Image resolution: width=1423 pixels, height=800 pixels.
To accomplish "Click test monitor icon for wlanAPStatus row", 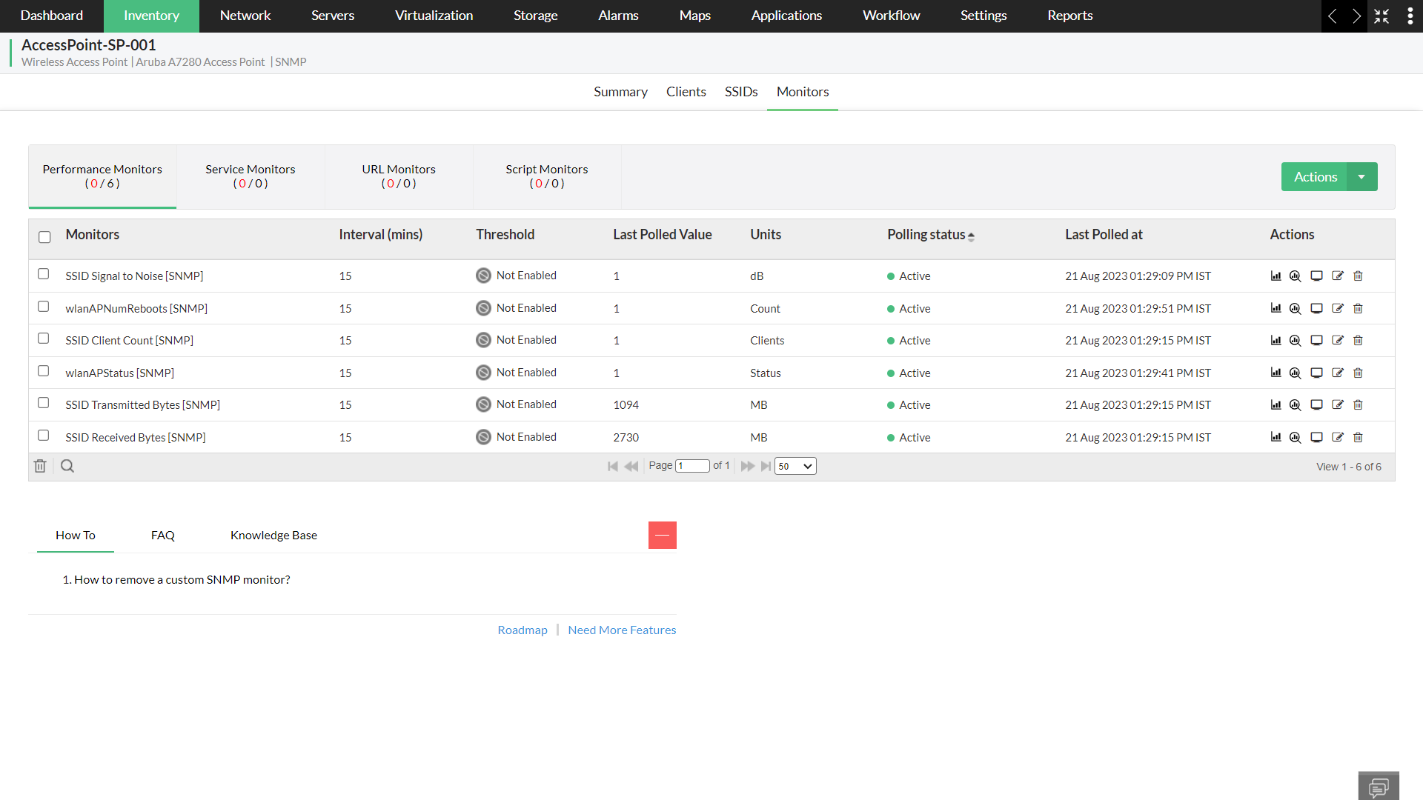I will (x=1316, y=373).
